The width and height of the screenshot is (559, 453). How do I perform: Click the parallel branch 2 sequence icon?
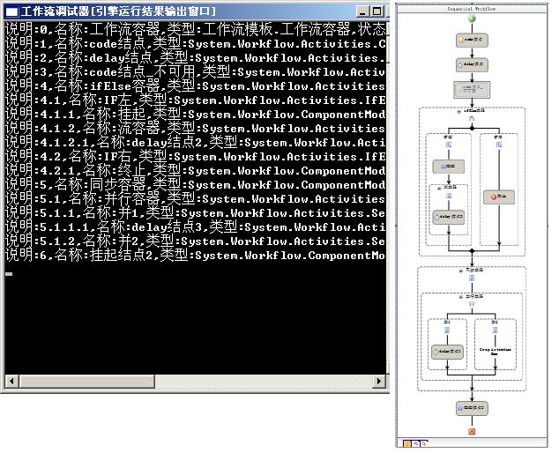tap(495, 330)
